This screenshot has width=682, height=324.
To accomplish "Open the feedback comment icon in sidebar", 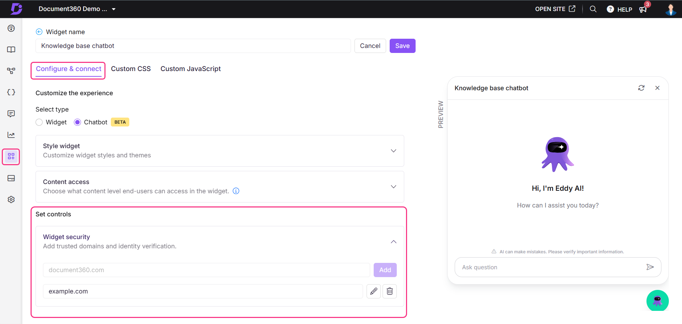I will click(x=11, y=114).
